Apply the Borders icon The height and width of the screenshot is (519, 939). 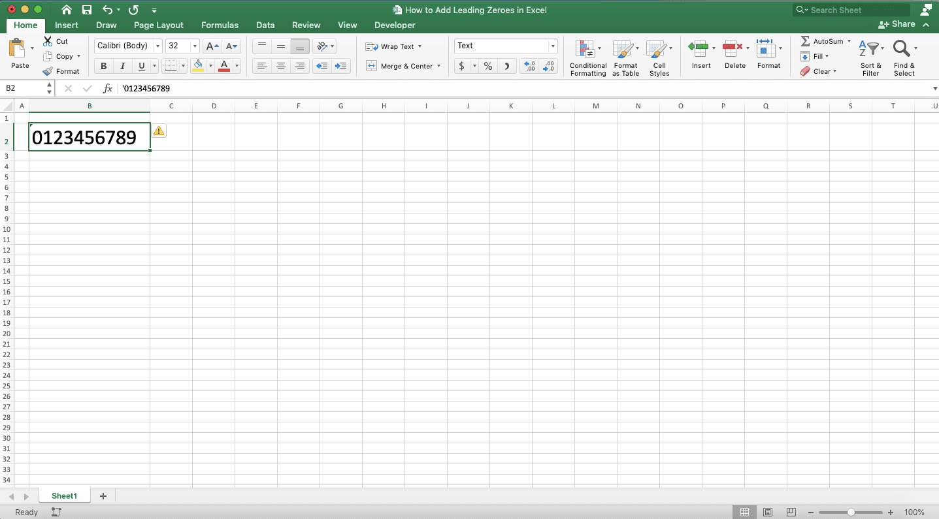click(x=170, y=66)
